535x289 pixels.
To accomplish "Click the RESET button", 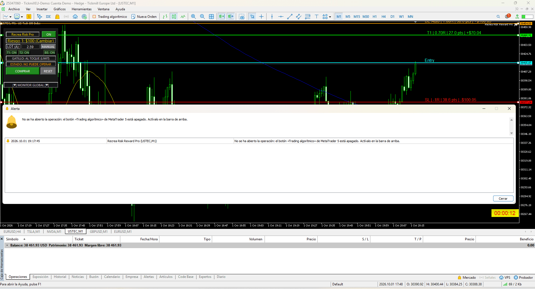I will tap(48, 71).
